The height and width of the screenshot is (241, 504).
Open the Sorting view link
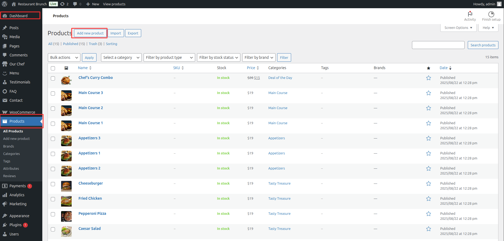click(x=112, y=44)
